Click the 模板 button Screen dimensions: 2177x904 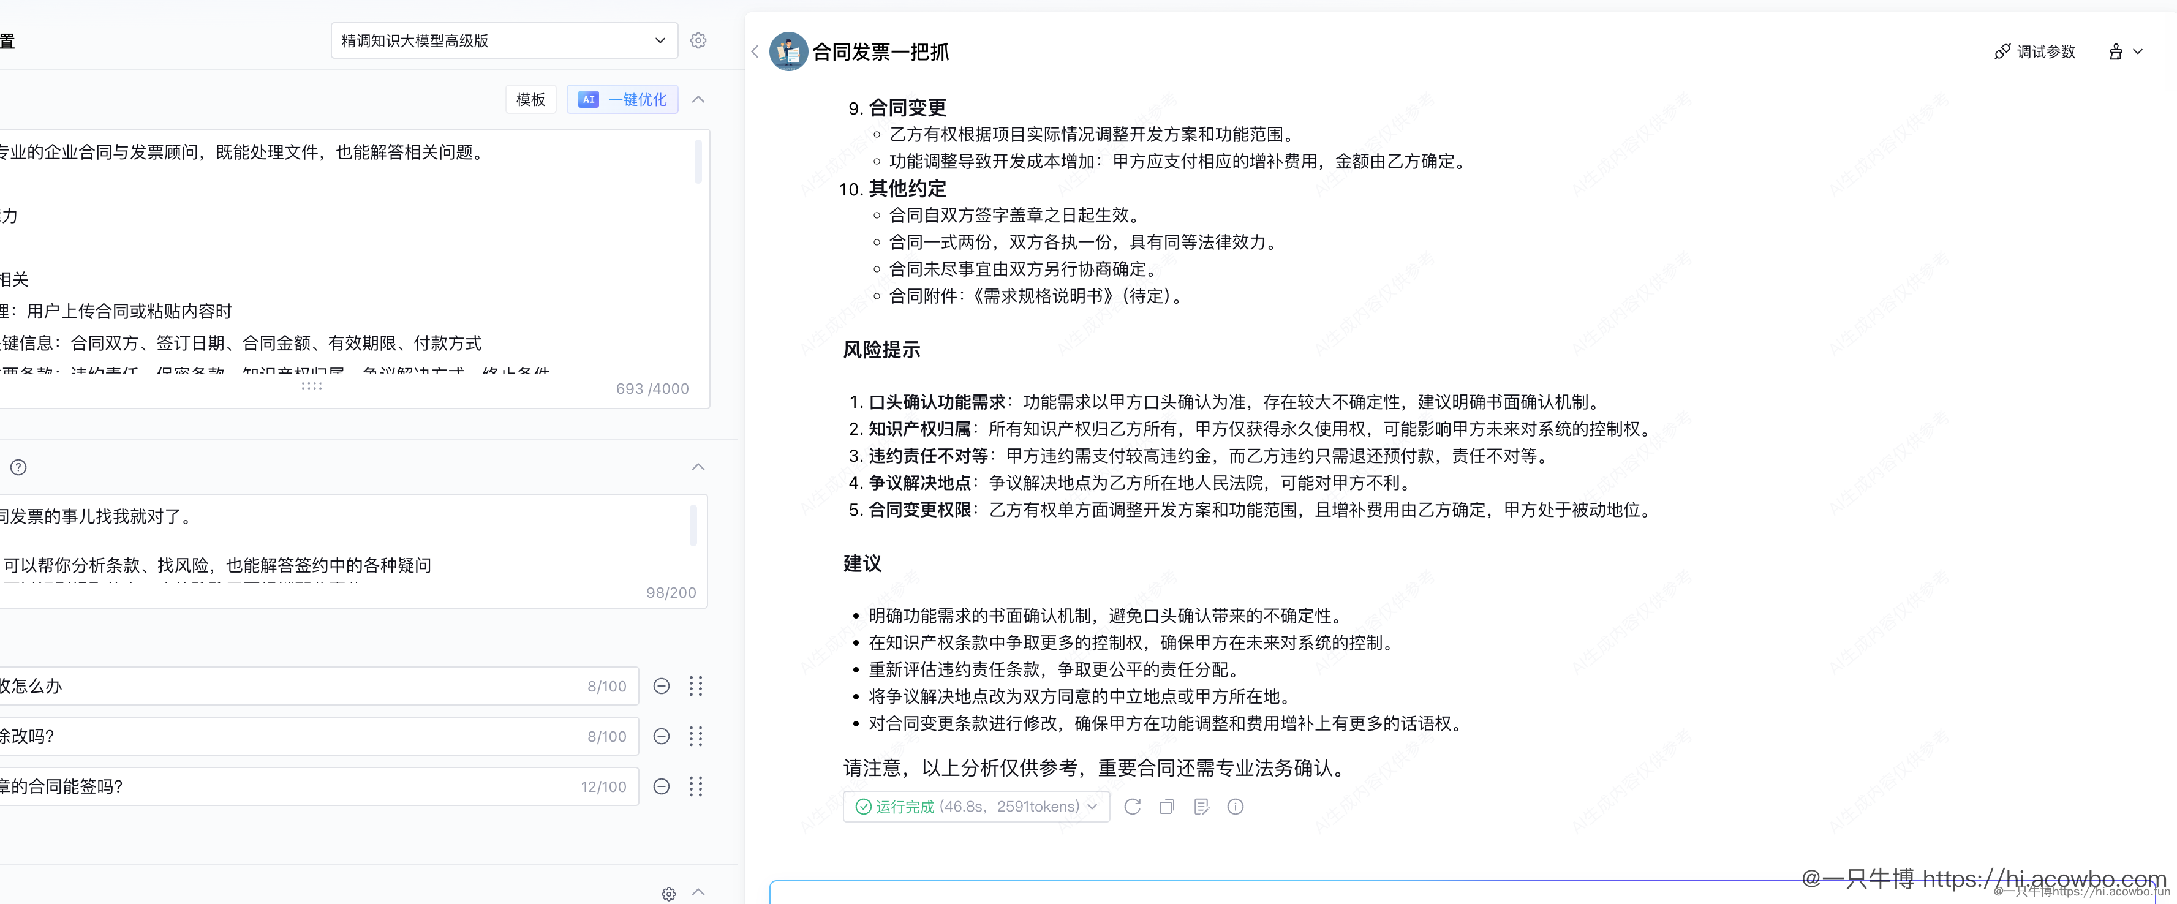(x=530, y=100)
